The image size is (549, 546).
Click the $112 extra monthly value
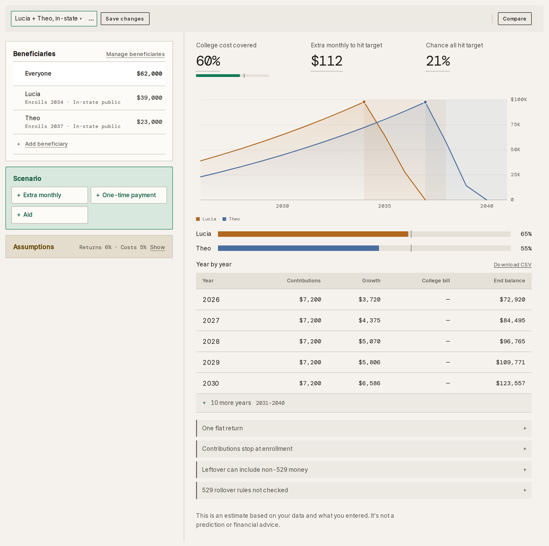click(x=326, y=61)
